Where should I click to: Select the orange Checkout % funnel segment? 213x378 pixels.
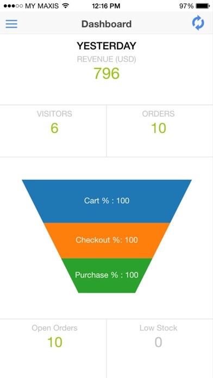106,240
